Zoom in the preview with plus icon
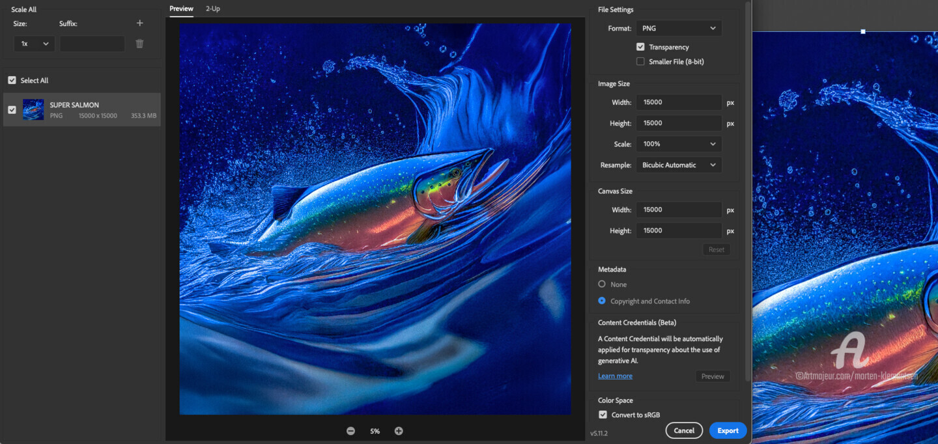938x444 pixels. coord(399,431)
